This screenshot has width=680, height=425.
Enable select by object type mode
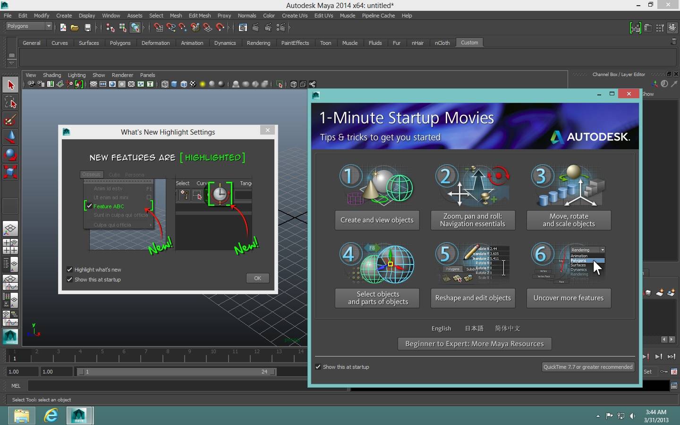[122, 28]
